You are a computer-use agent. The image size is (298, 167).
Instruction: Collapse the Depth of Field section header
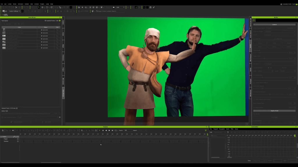tap(274, 111)
